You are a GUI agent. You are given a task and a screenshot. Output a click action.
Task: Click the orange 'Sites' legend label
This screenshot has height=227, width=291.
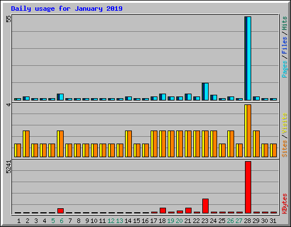[x=285, y=149]
